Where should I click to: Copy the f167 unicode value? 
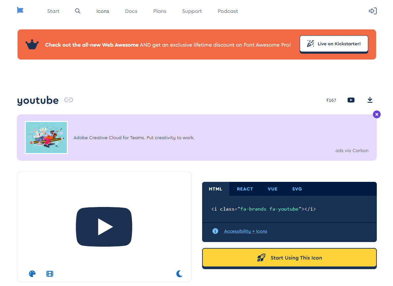[331, 100]
